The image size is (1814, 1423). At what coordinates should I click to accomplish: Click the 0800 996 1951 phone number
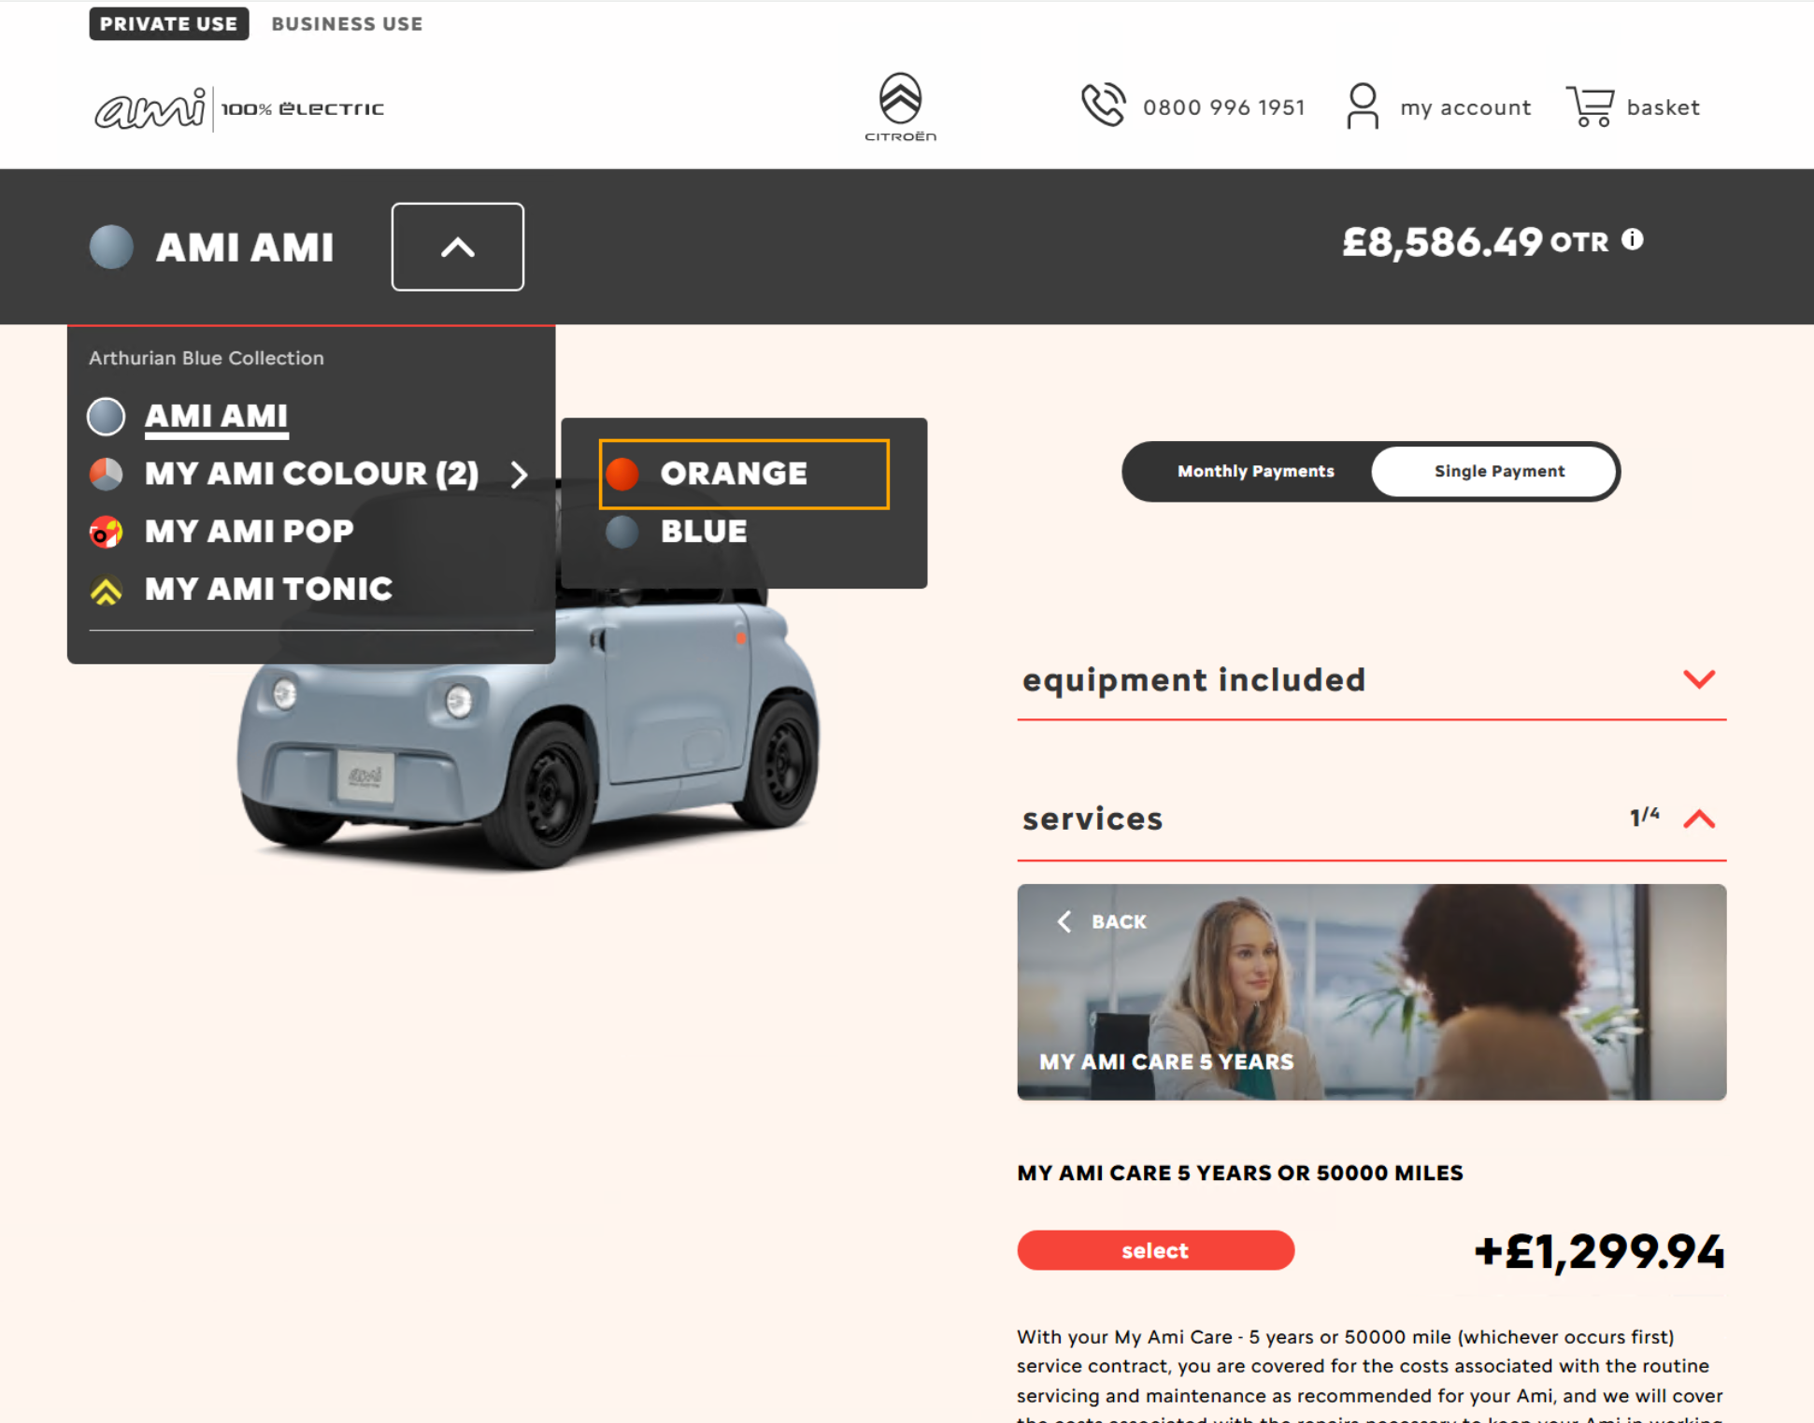[x=1223, y=107]
